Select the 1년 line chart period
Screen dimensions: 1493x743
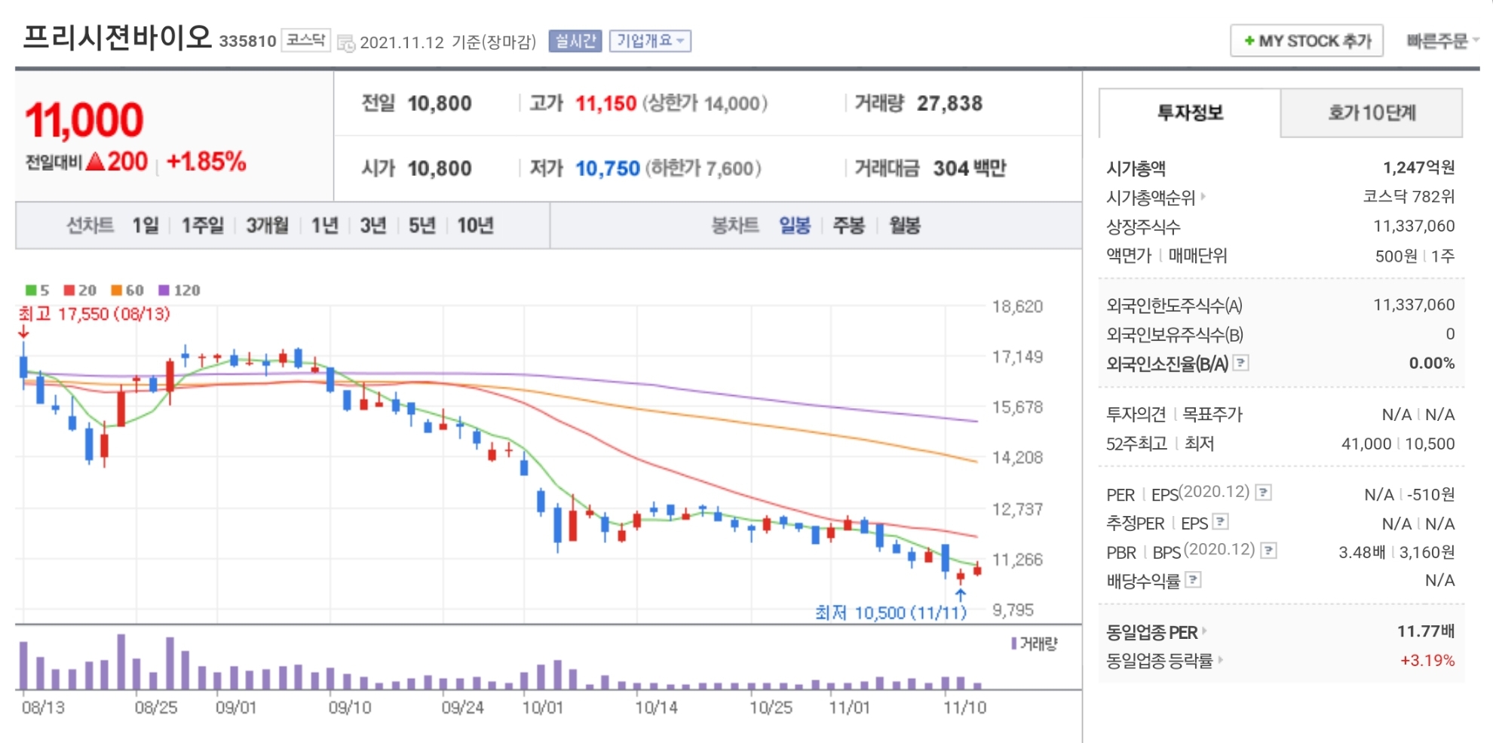[x=325, y=226]
